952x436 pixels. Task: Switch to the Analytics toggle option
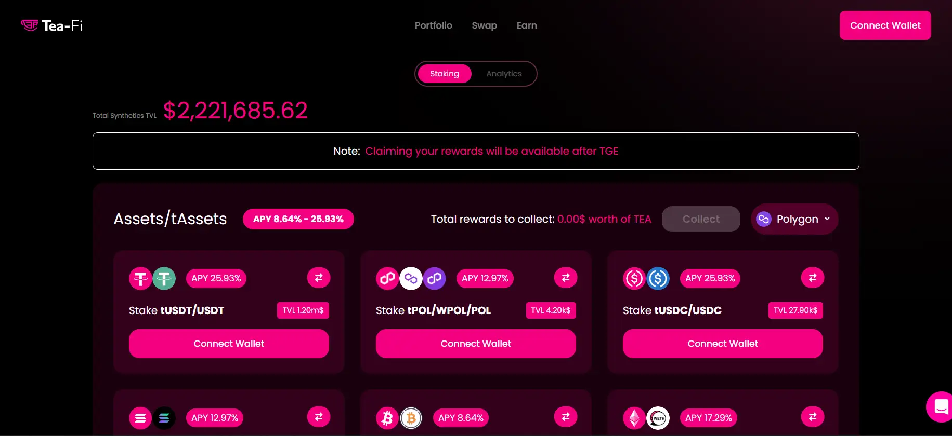click(x=504, y=74)
